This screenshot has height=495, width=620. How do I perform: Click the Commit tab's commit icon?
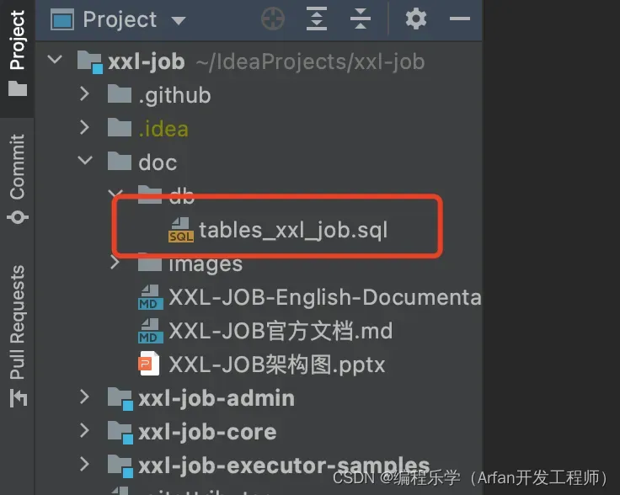[x=18, y=217]
